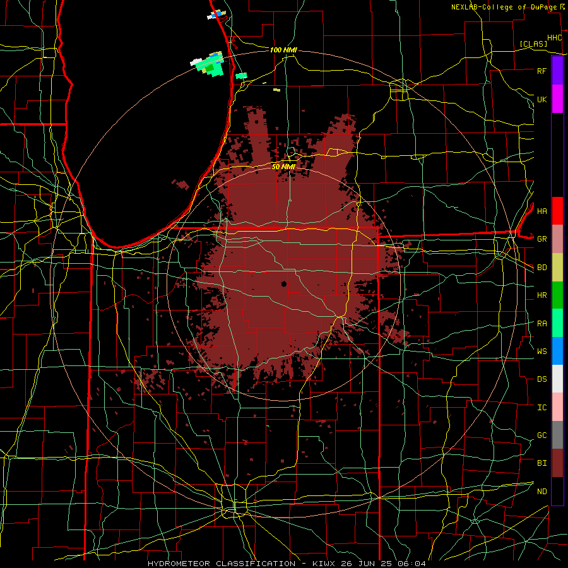Click the "HA" legend label
Viewport: 568px width, 568px height.
coord(541,211)
